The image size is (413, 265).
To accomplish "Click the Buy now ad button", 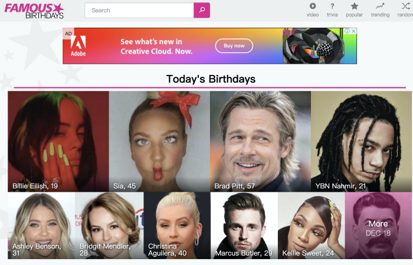I will tap(234, 45).
